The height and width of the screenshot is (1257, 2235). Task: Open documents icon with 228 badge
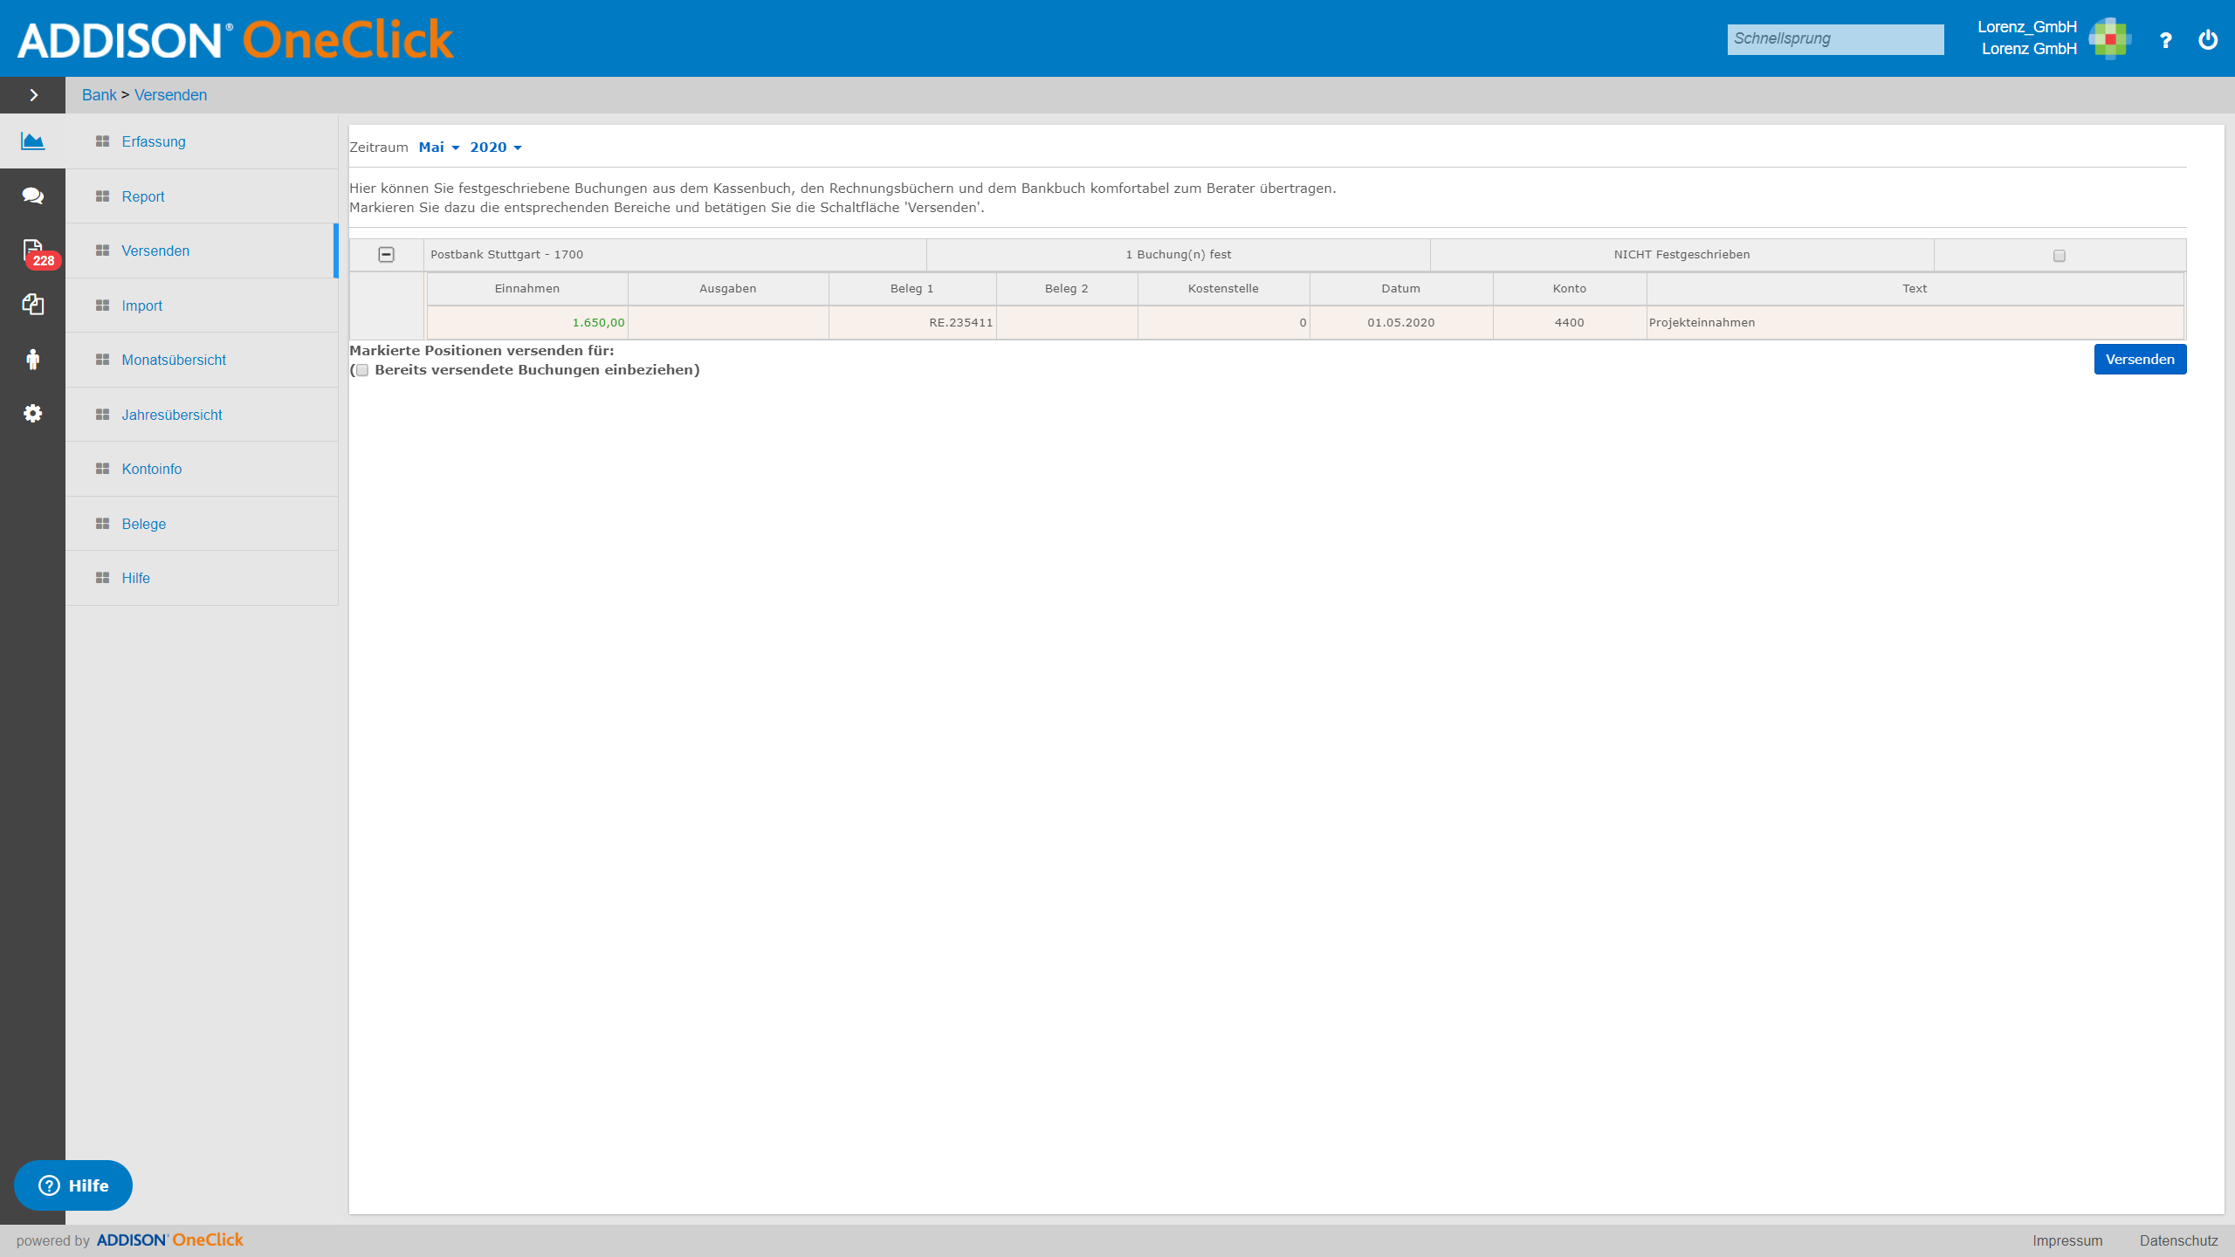coord(33,251)
